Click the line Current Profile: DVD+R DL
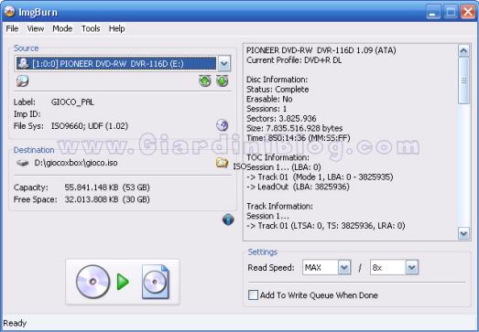The image size is (479, 332). tap(294, 60)
